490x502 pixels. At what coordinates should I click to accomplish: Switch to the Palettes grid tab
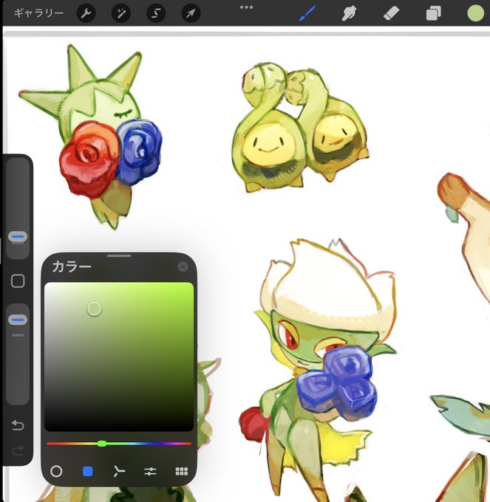point(182,471)
